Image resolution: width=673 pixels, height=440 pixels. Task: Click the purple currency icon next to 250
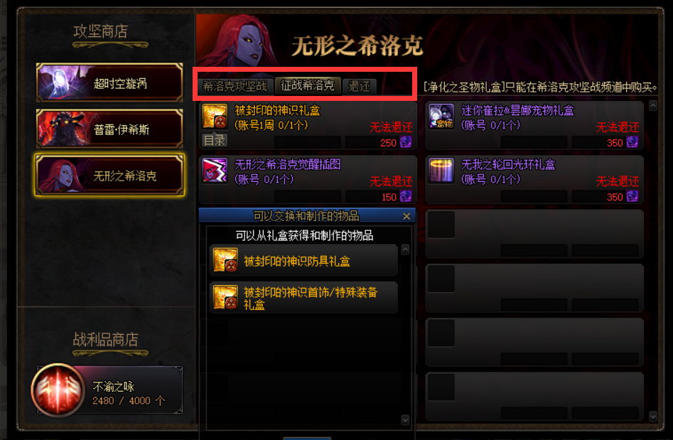pyautogui.click(x=406, y=142)
